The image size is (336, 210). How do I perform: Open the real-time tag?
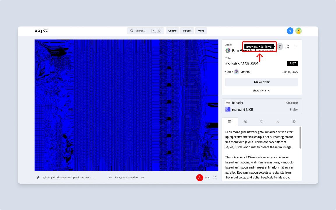[x=86, y=178]
